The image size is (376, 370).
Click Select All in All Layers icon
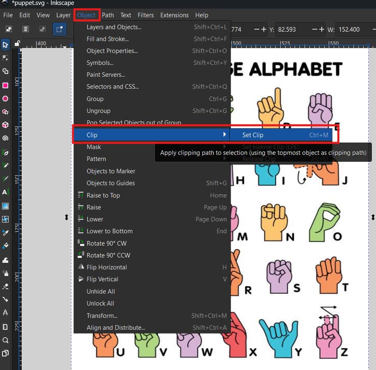25,29
